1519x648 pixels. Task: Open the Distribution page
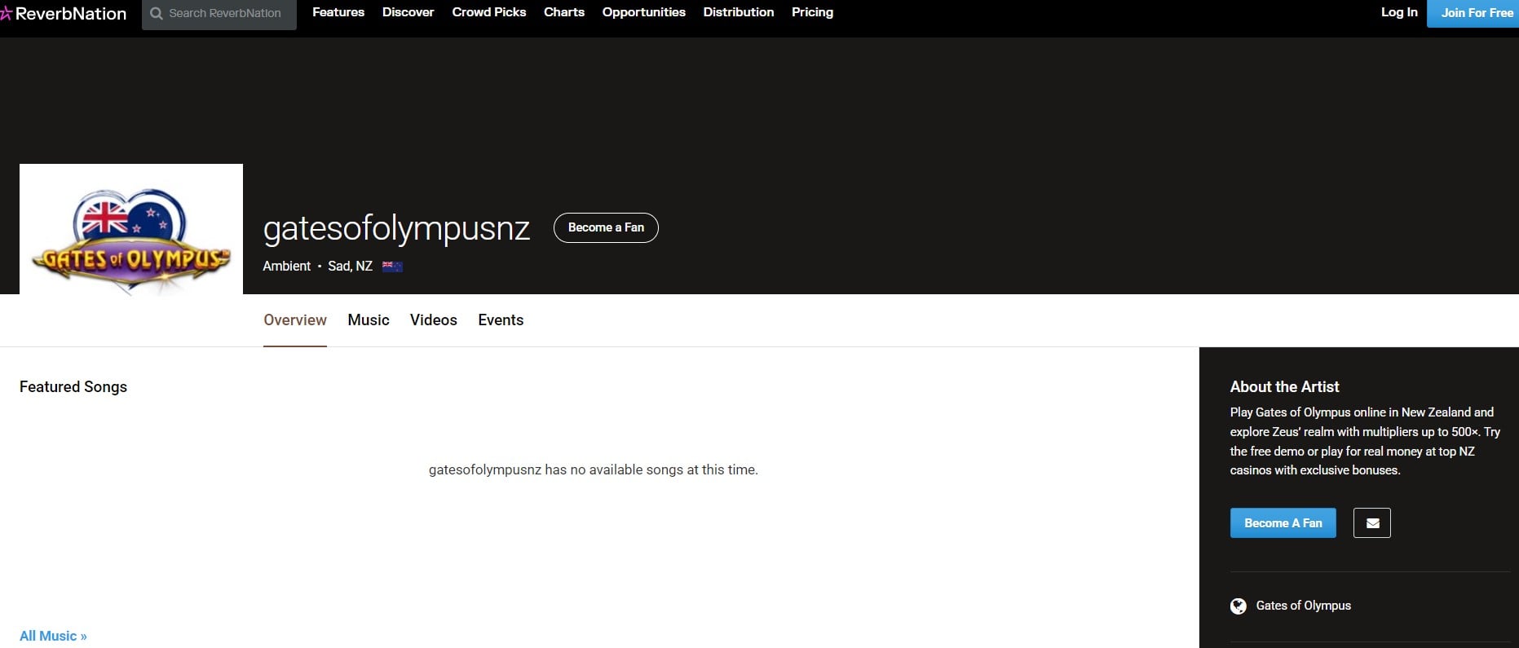pyautogui.click(x=739, y=12)
